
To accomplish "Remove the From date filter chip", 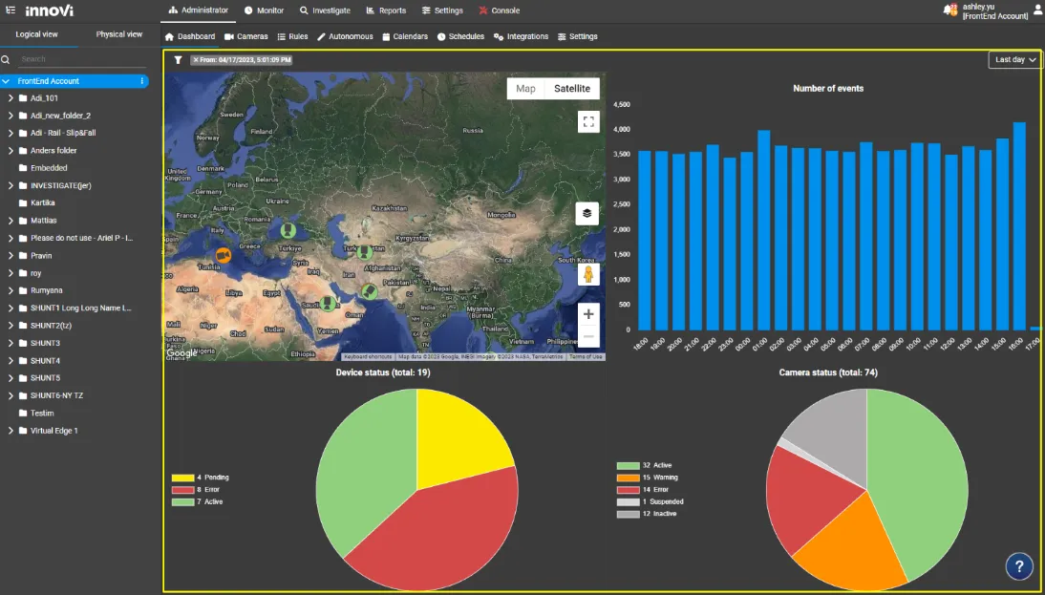I will click(196, 60).
